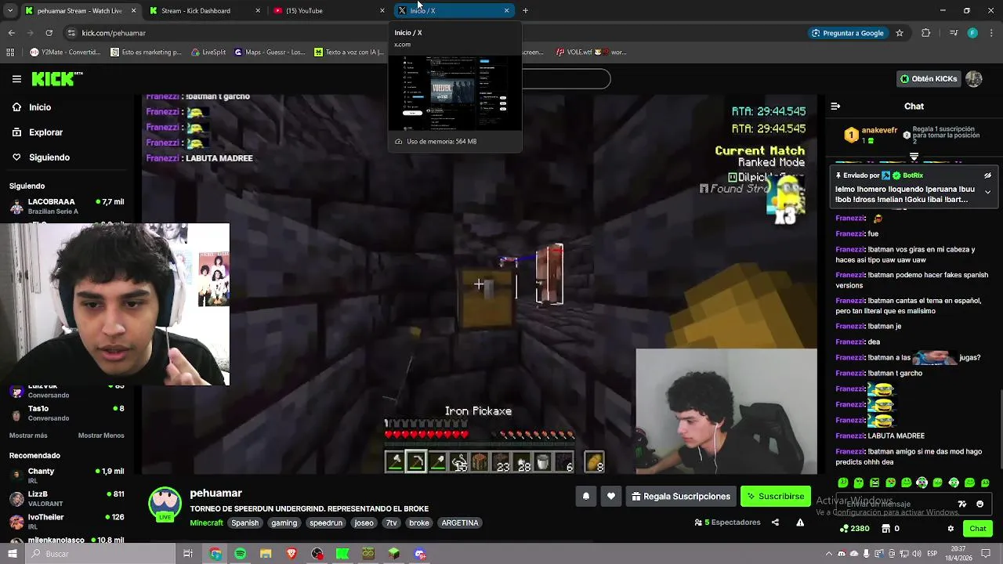Report the stream with warning icon
The height and width of the screenshot is (564, 1003).
pyautogui.click(x=800, y=522)
